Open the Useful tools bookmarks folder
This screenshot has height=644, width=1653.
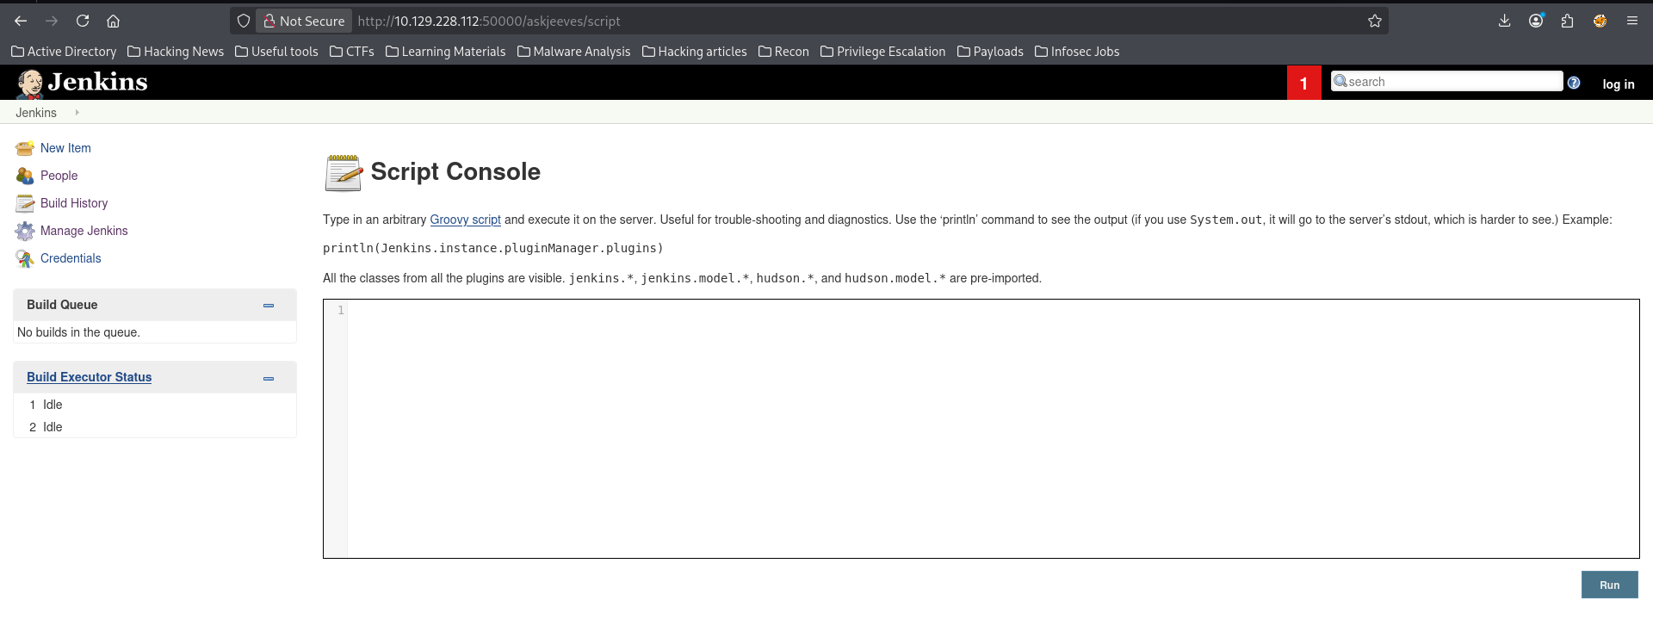click(x=276, y=52)
